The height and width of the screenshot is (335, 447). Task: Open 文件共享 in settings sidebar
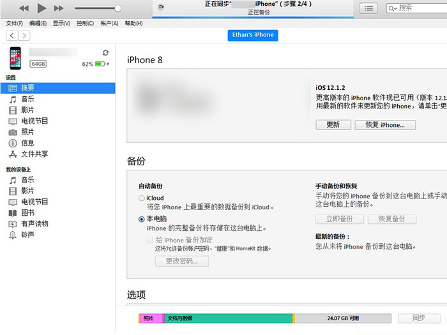[34, 154]
